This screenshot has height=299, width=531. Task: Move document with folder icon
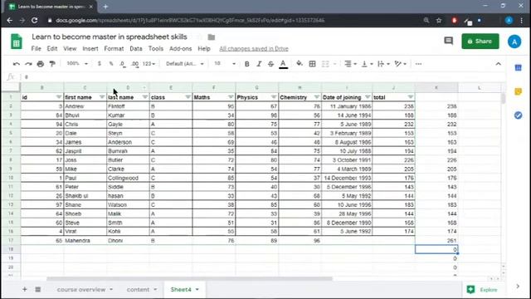212,37
